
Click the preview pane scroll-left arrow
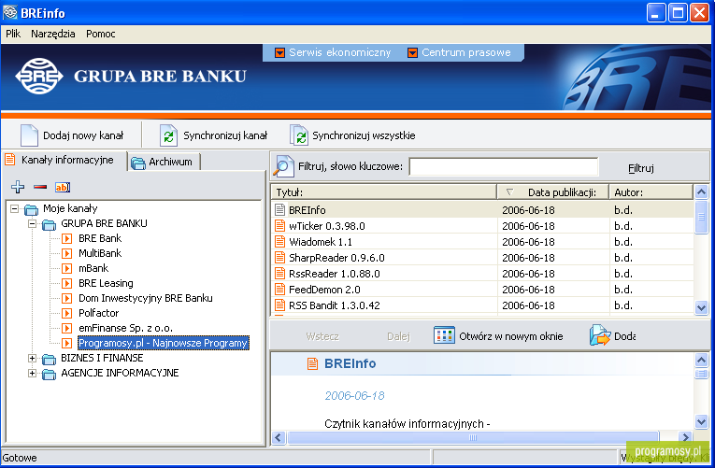click(279, 438)
